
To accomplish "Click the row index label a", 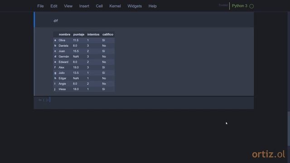I will click(55, 40).
